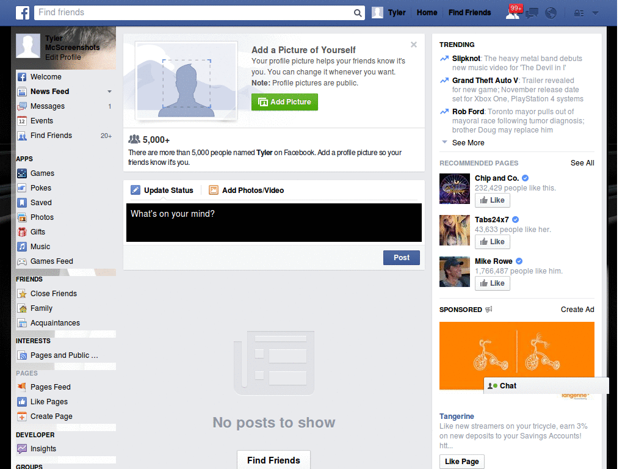Click the green Add Picture button
This screenshot has width=625, height=469.
[284, 102]
